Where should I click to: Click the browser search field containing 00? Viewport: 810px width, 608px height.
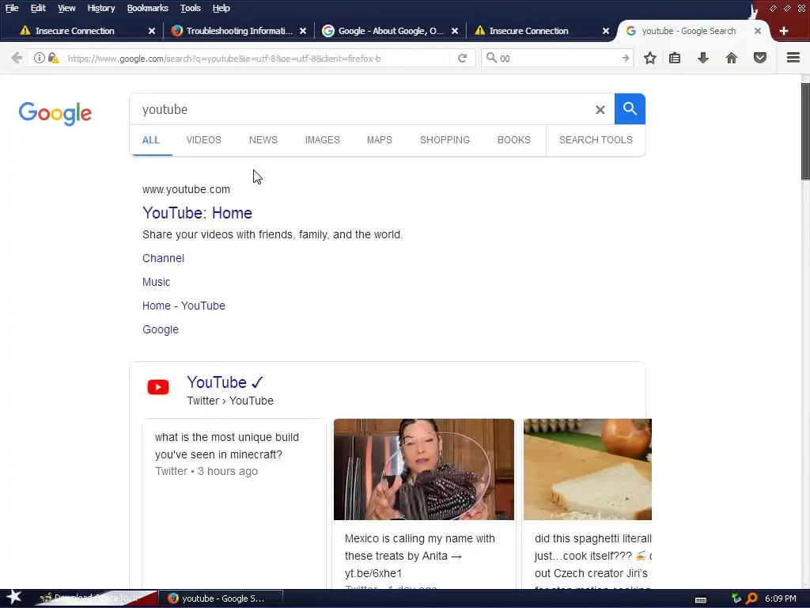click(558, 59)
